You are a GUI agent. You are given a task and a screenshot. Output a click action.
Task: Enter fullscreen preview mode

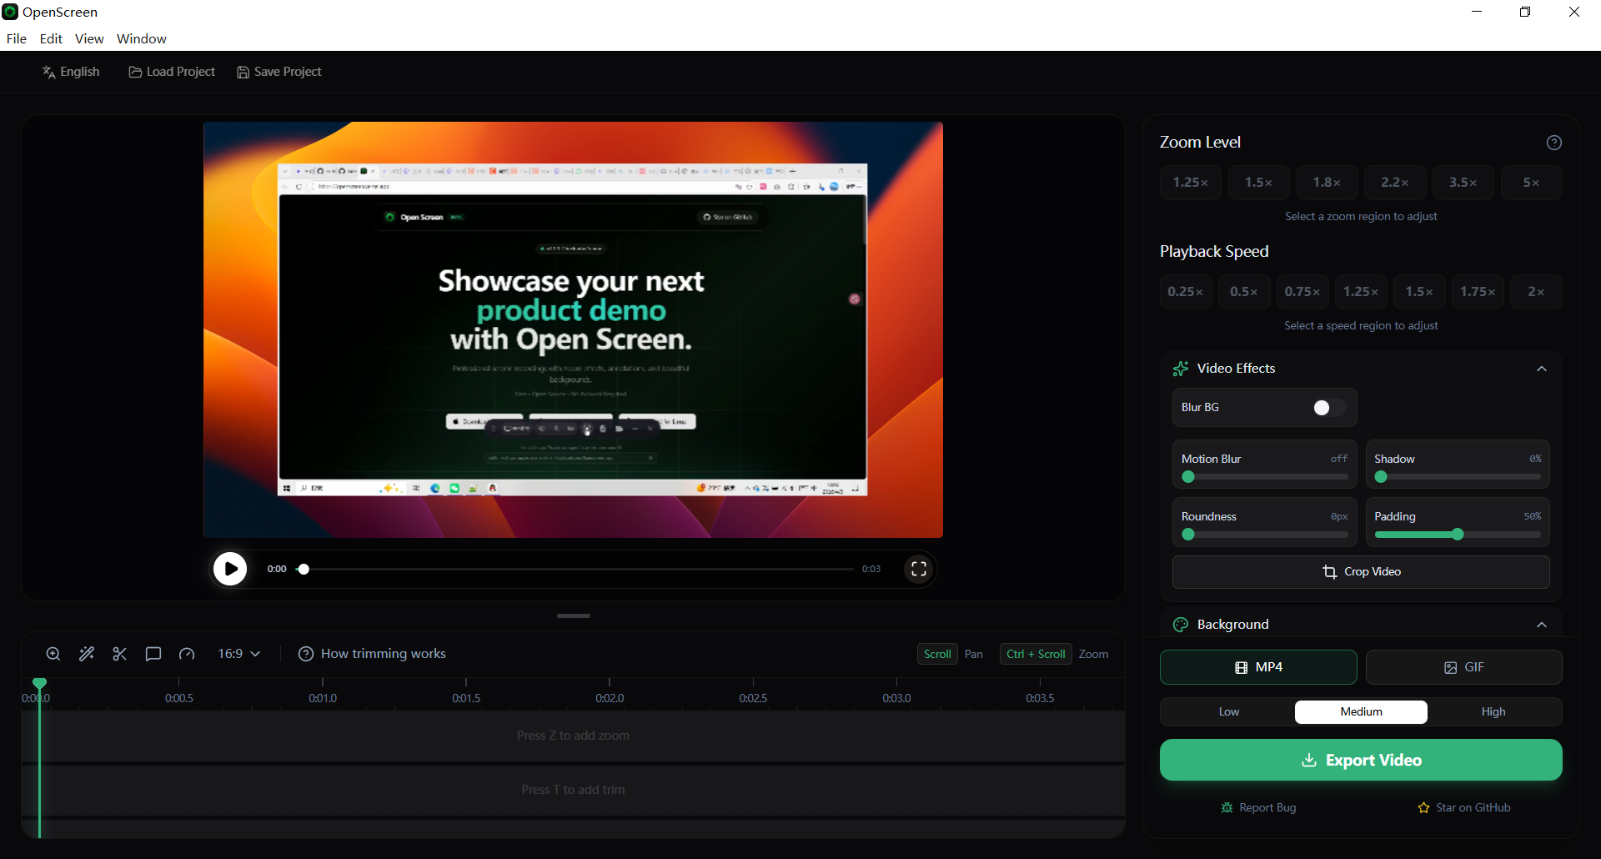[919, 569]
